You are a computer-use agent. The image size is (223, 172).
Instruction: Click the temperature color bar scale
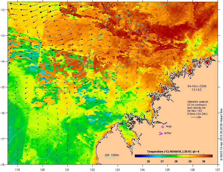(174, 156)
